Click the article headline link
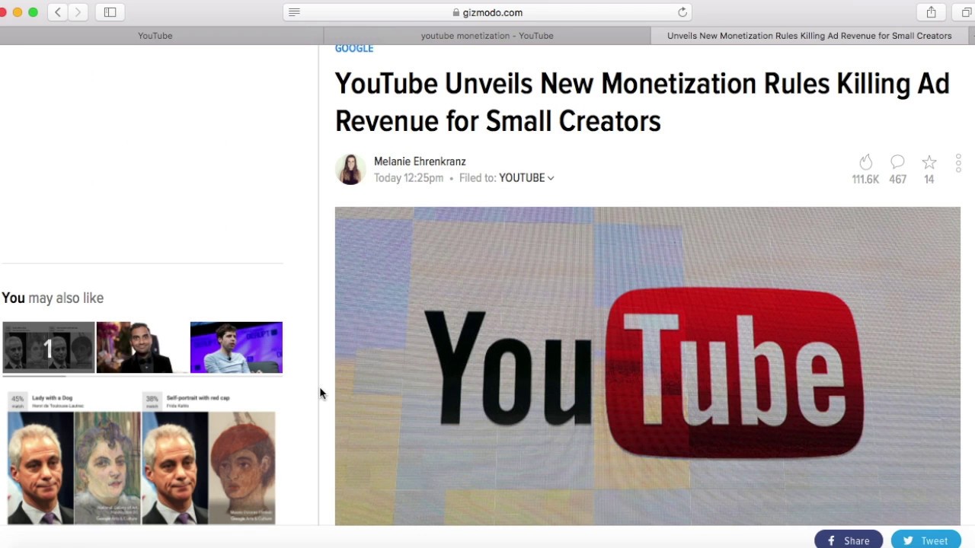The image size is (975, 548). tap(642, 102)
